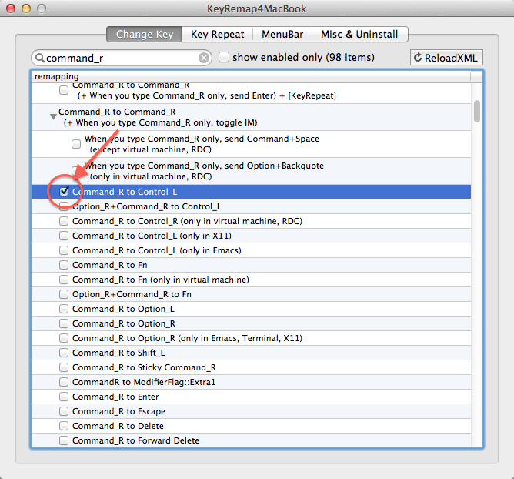Select the Command_R to Enter row

pos(115,397)
